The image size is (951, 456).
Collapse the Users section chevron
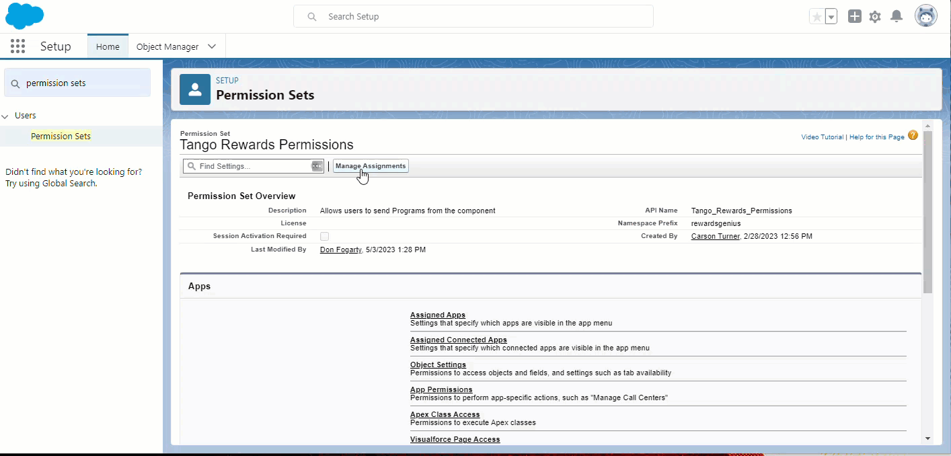5,115
